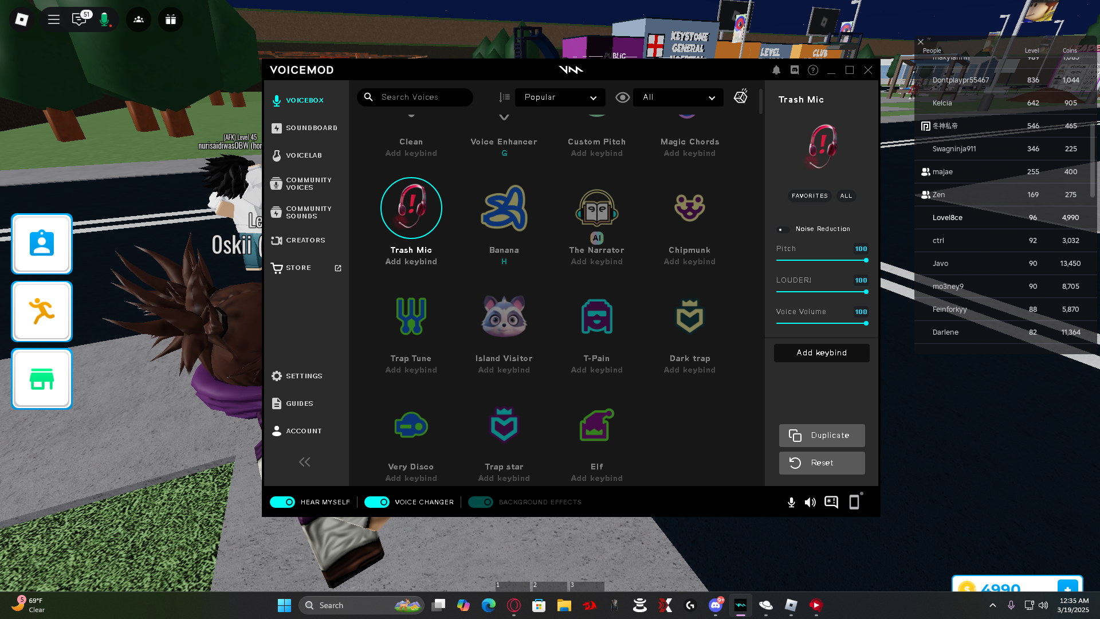This screenshot has height=619, width=1100.
Task: Select the Trap star voice icon
Action: [504, 425]
